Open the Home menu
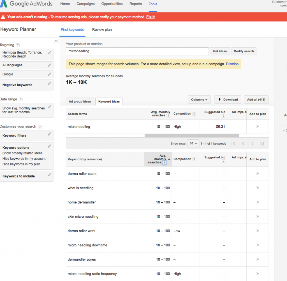287x281 pixels. click(x=65, y=4)
